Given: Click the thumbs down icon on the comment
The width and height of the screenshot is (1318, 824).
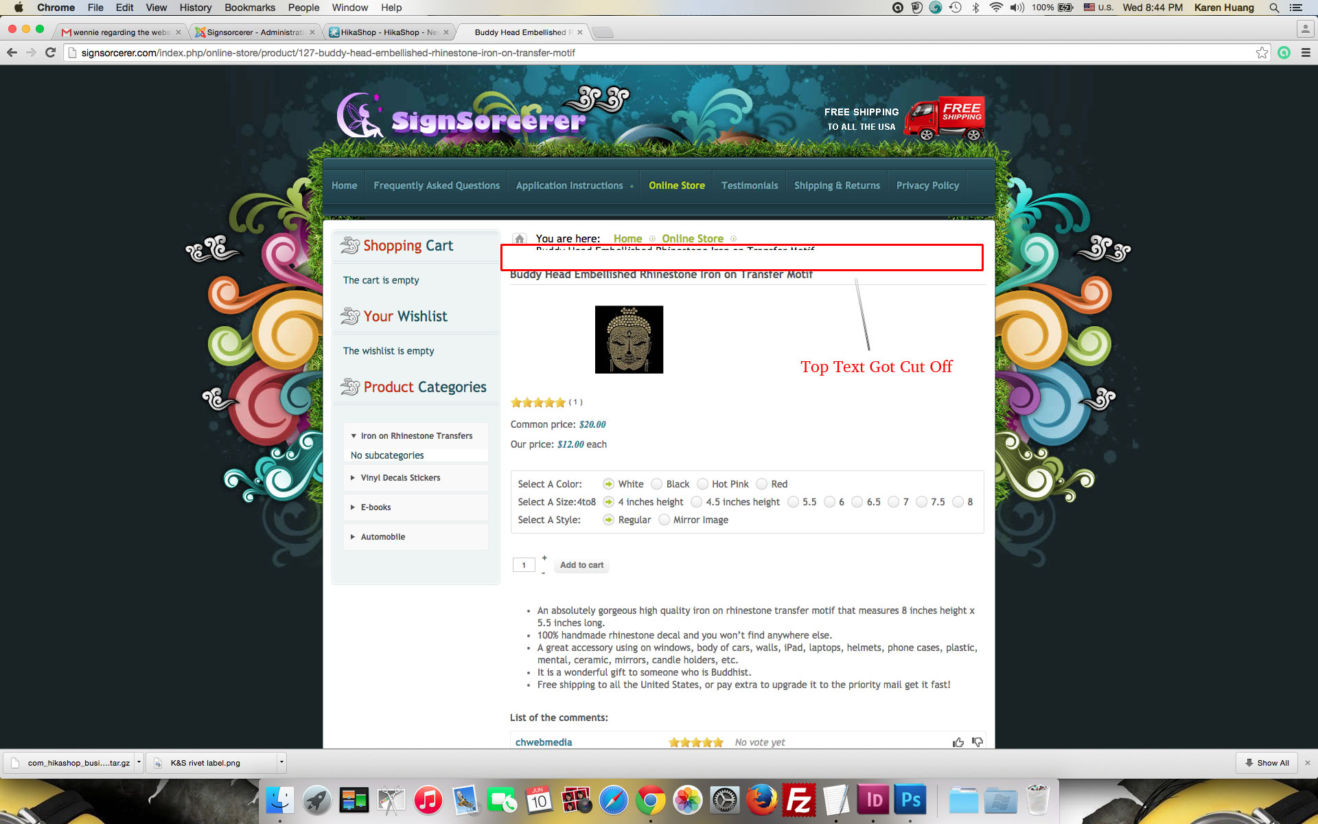Looking at the screenshot, I should (x=978, y=742).
